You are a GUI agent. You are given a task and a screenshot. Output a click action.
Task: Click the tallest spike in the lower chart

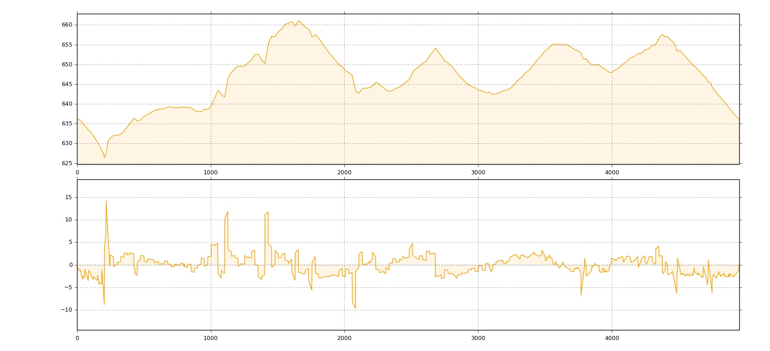point(106,201)
